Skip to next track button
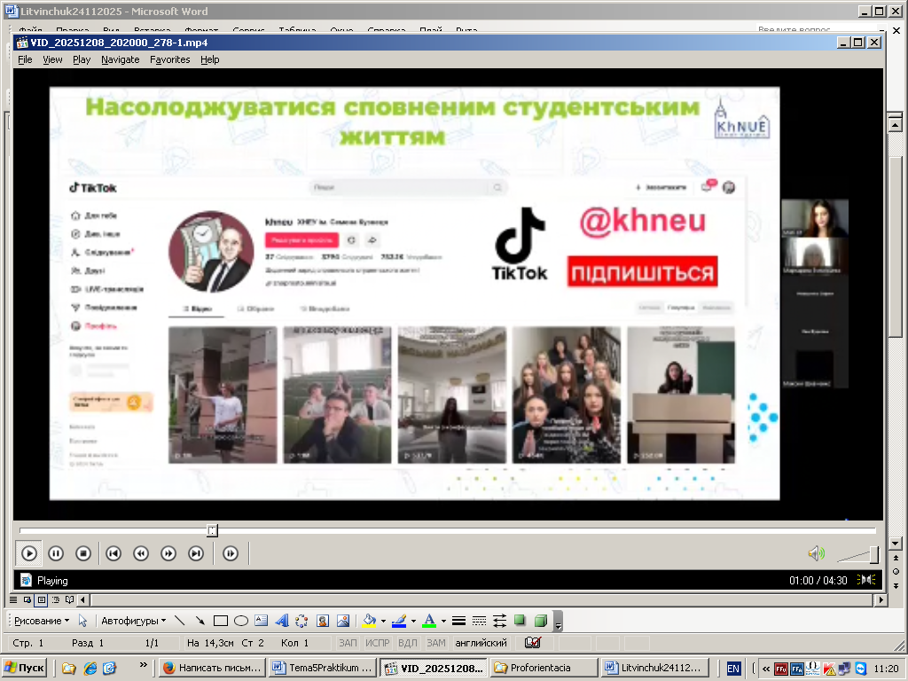Viewport: 908px width, 681px height. 196,553
